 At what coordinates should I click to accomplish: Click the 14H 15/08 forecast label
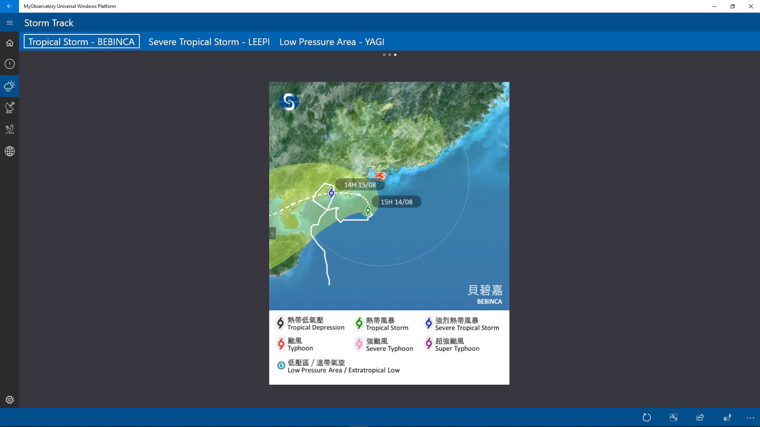pos(360,185)
